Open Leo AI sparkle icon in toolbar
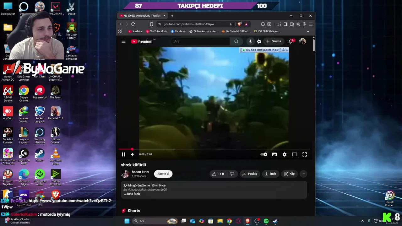 [x=298, y=24]
